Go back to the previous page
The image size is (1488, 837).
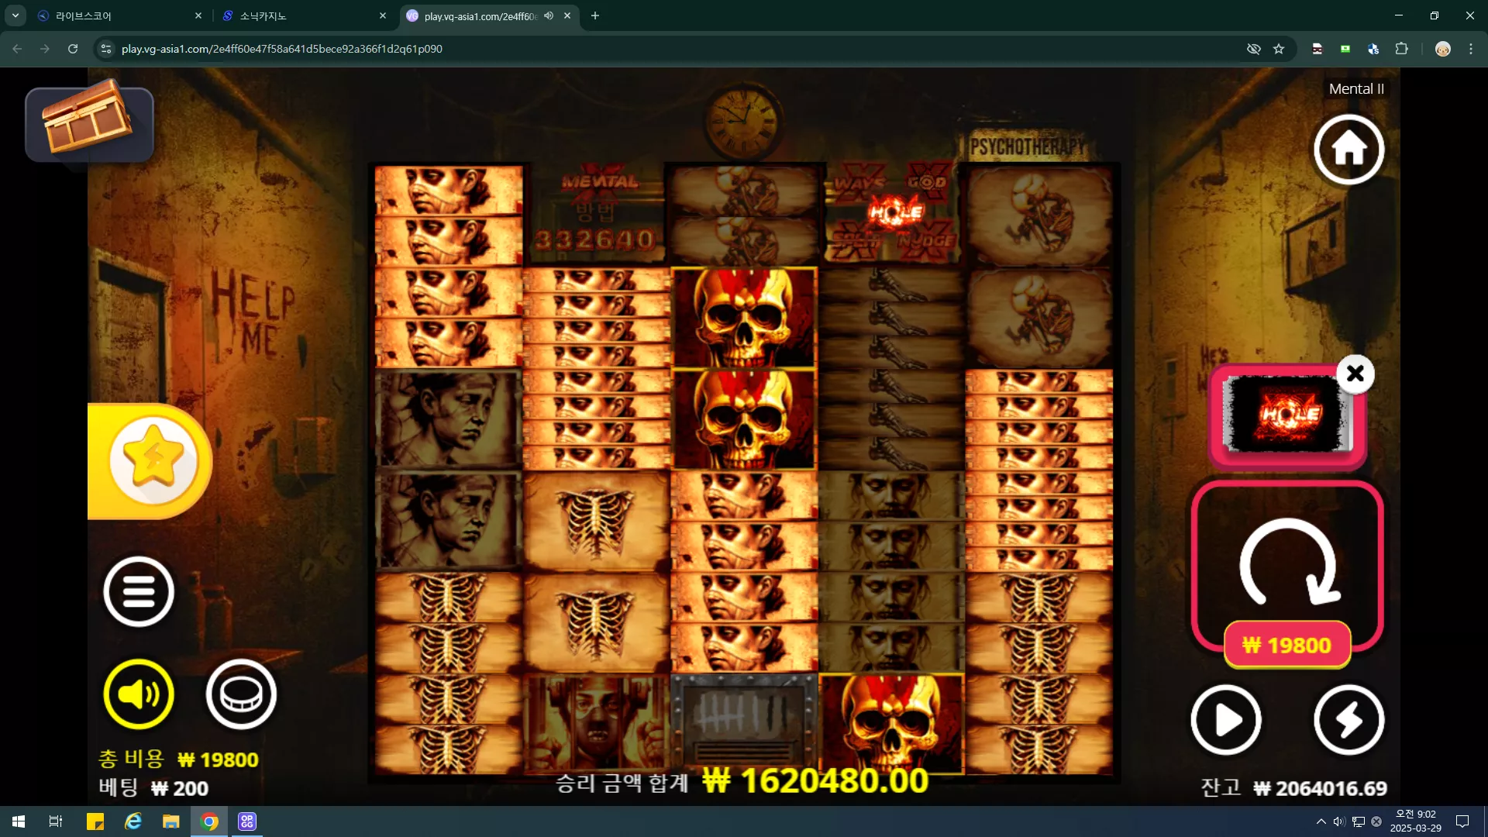pos(17,49)
